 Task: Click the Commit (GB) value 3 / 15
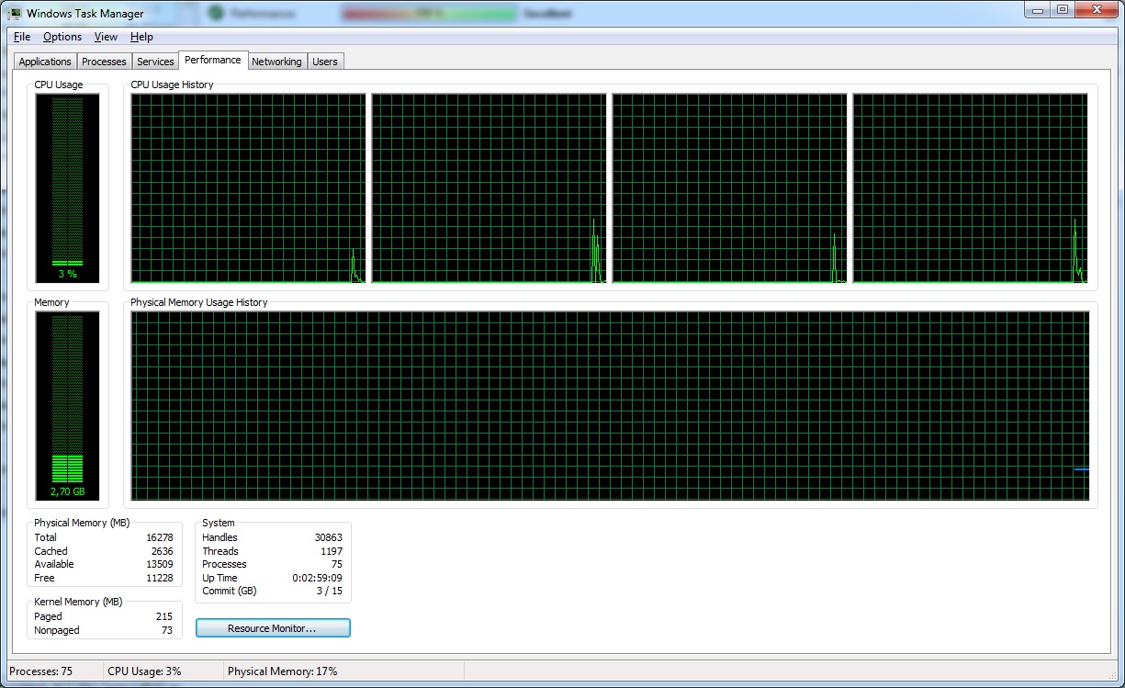(330, 591)
